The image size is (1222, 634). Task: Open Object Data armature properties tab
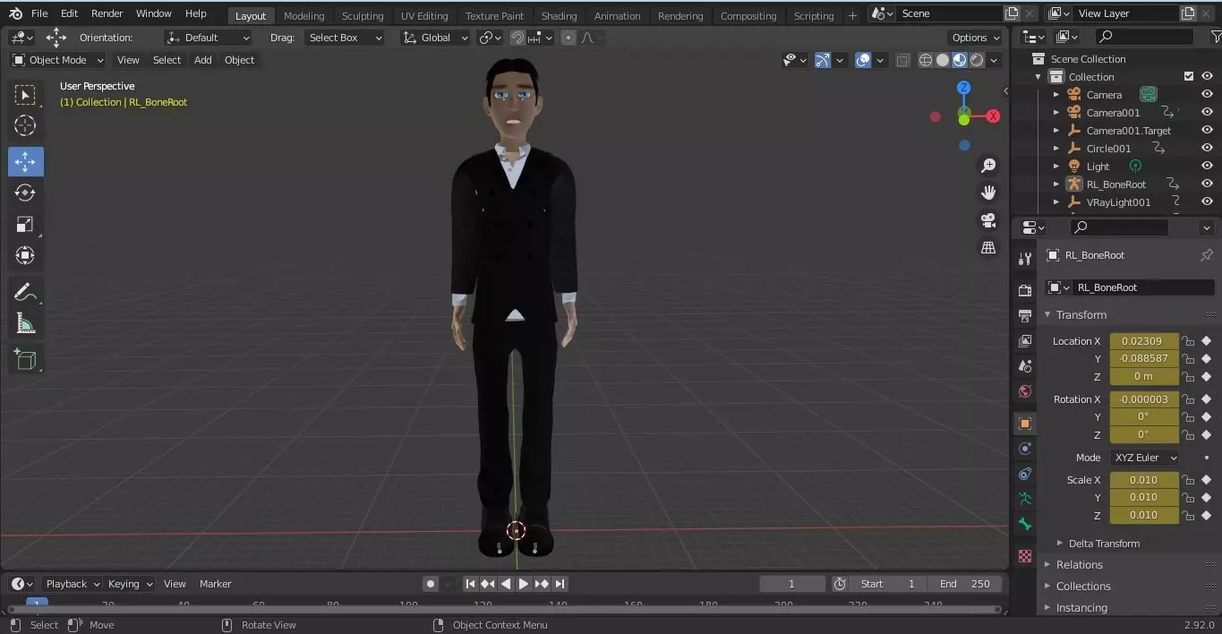click(x=1025, y=499)
